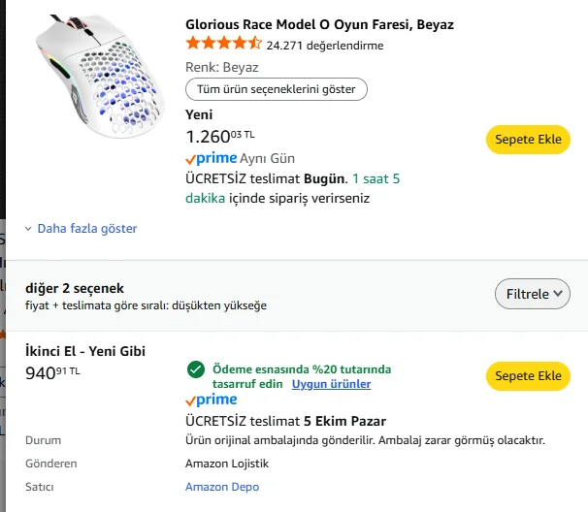This screenshot has height=512, width=588.
Task: Click the Renk: Beyaz color label
Action: (x=220, y=68)
